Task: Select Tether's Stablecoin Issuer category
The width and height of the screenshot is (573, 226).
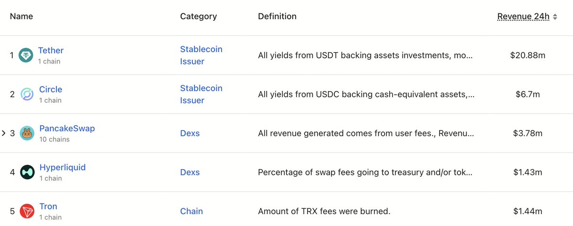Action: [x=201, y=55]
